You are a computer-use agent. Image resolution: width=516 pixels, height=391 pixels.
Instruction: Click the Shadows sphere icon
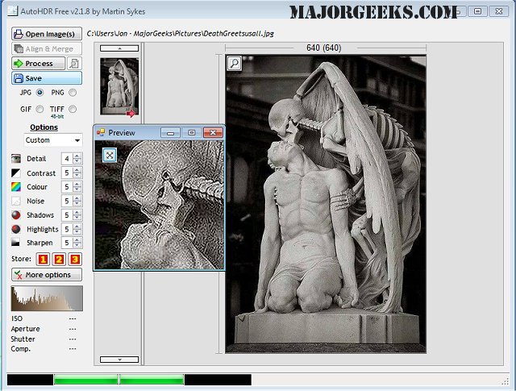(x=16, y=215)
